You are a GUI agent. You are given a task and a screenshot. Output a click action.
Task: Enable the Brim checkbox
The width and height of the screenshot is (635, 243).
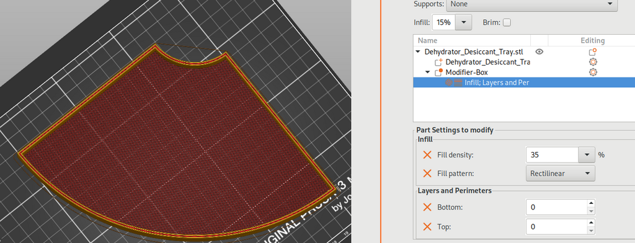[x=507, y=23]
